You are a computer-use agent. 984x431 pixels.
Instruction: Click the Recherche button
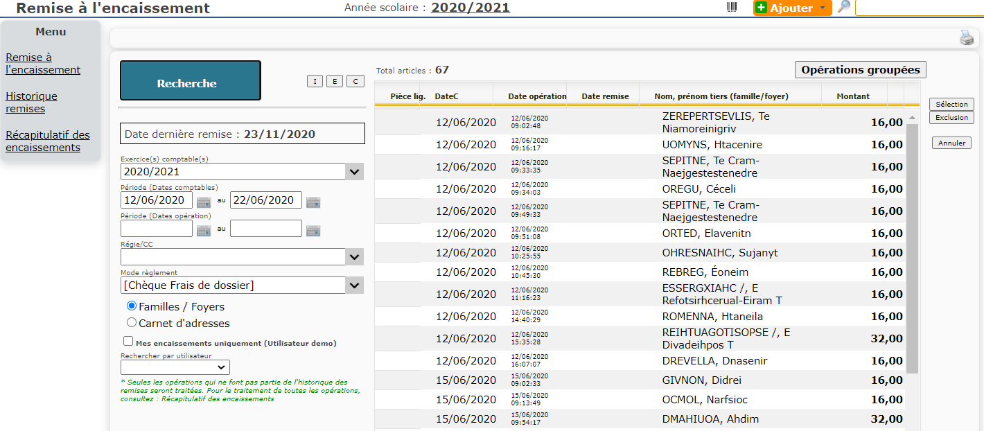(191, 81)
